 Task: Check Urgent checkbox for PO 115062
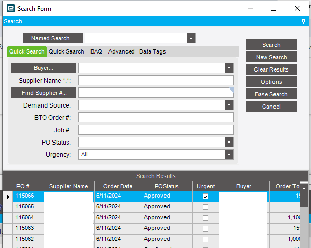(205, 239)
